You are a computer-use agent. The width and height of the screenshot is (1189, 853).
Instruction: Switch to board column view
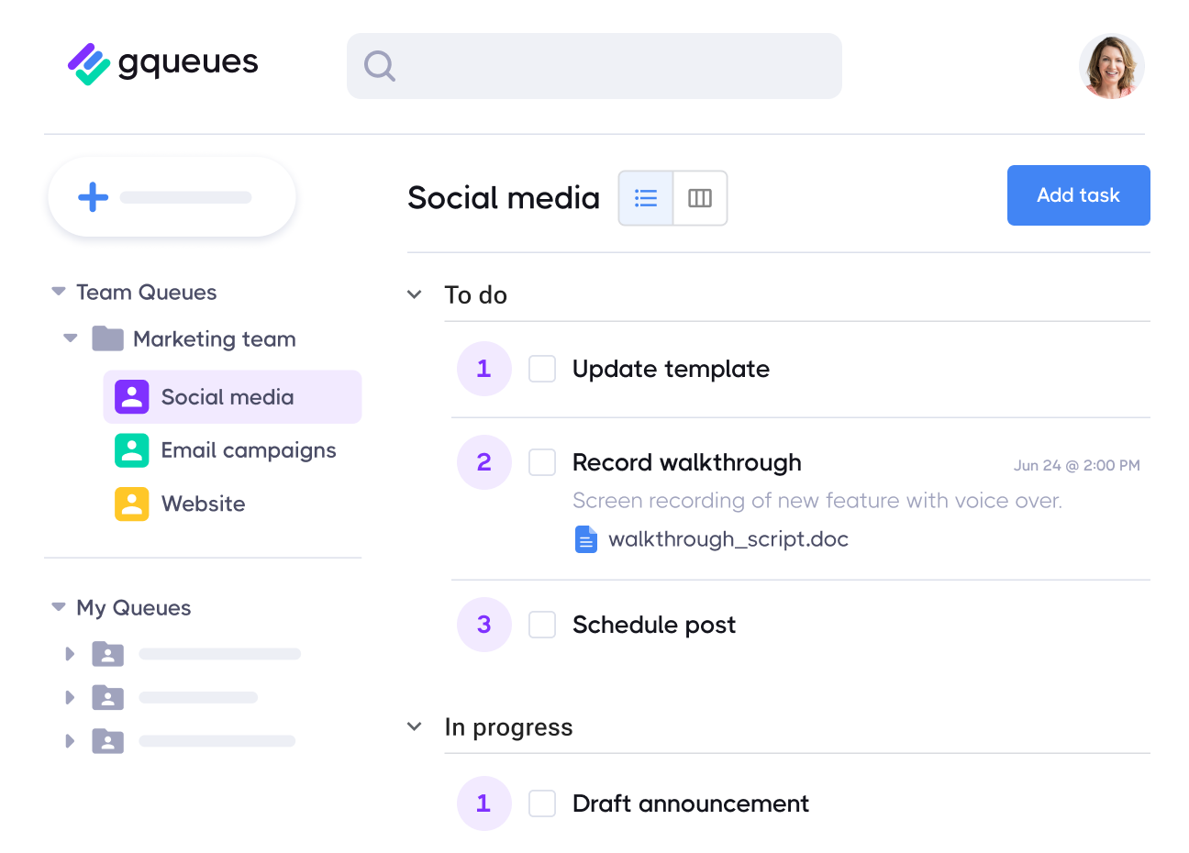coord(700,198)
